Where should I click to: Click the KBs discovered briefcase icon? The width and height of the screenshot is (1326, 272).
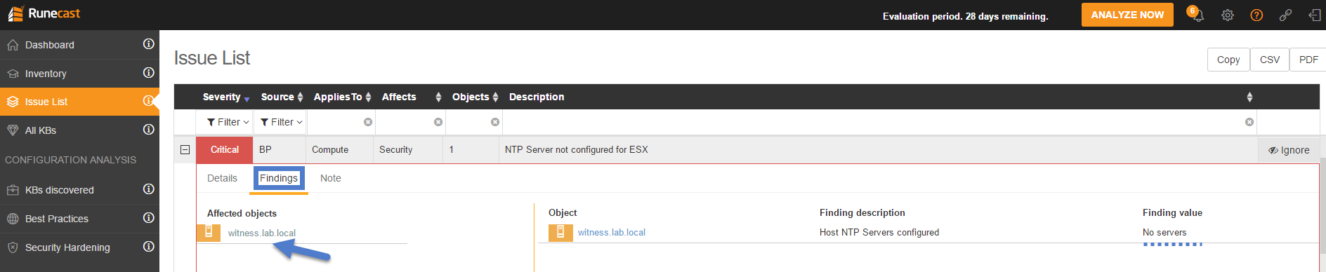click(13, 190)
